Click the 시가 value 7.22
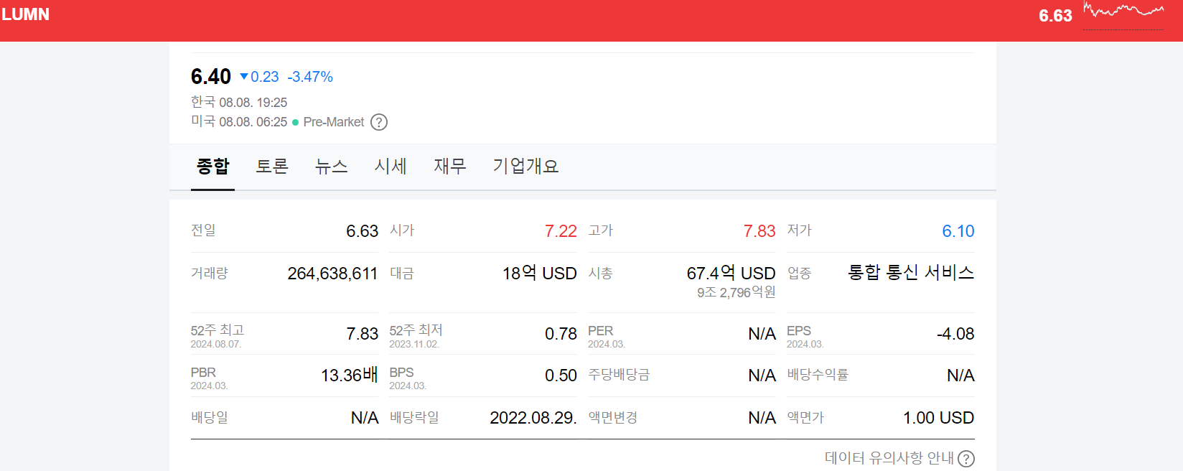 pyautogui.click(x=561, y=231)
